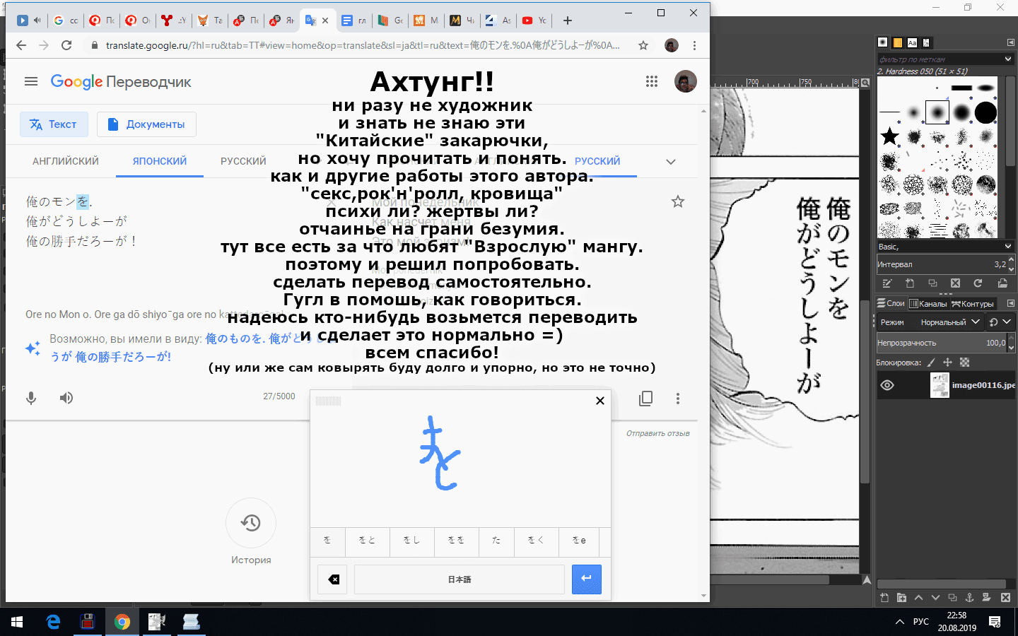Open brushes dock configure menu arrow
This screenshot has width=1018, height=636.
point(1010,42)
